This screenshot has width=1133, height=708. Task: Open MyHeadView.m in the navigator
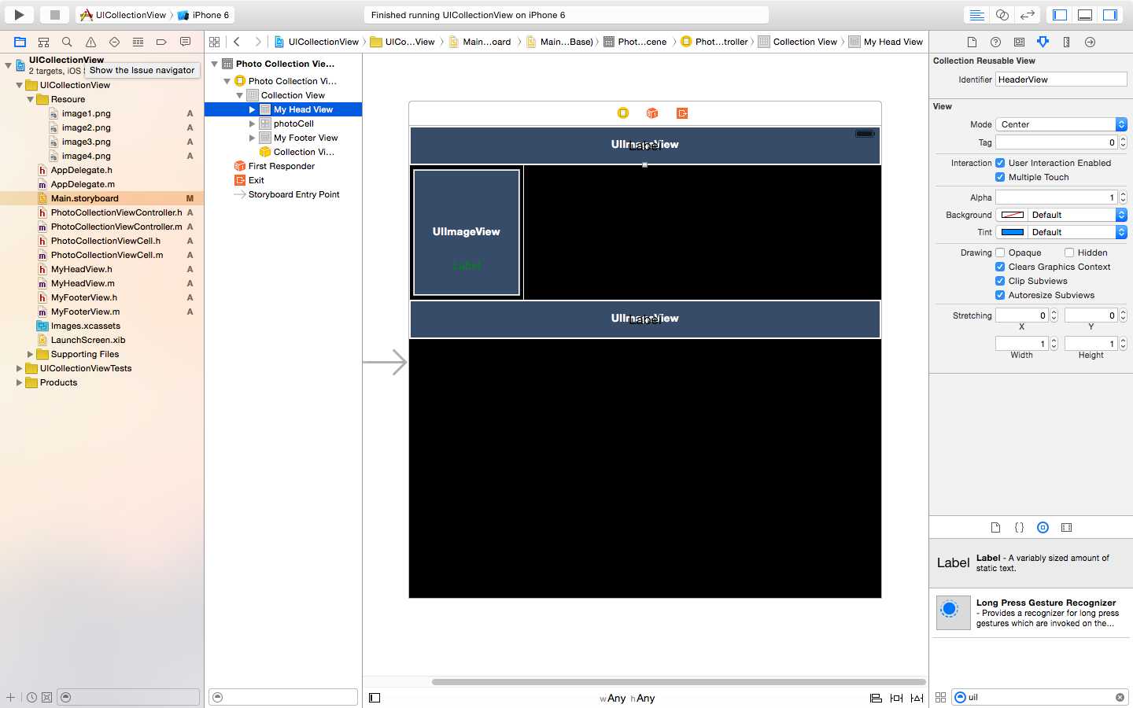83,283
